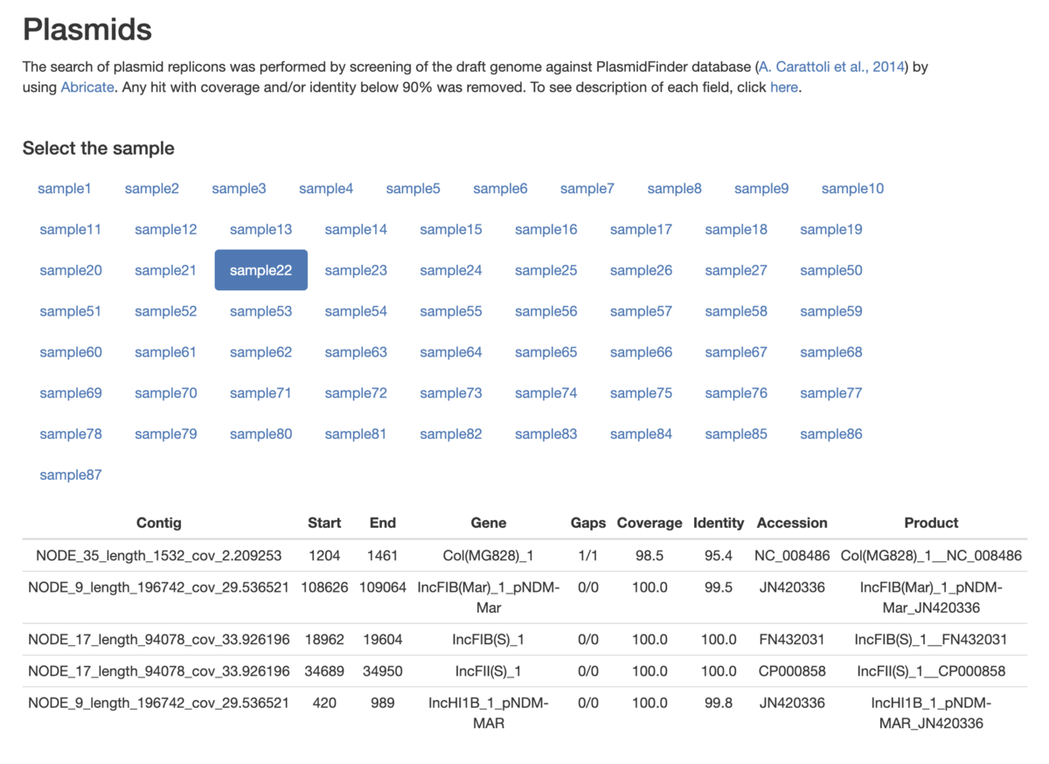
Task: View the sample71 tab
Action: pyautogui.click(x=261, y=393)
